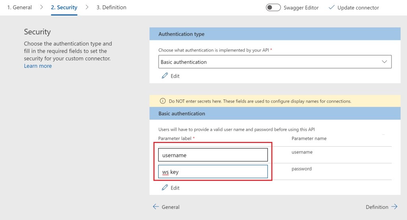The image size is (407, 220).
Task: Select the 2. Security step tab
Action: [64, 7]
